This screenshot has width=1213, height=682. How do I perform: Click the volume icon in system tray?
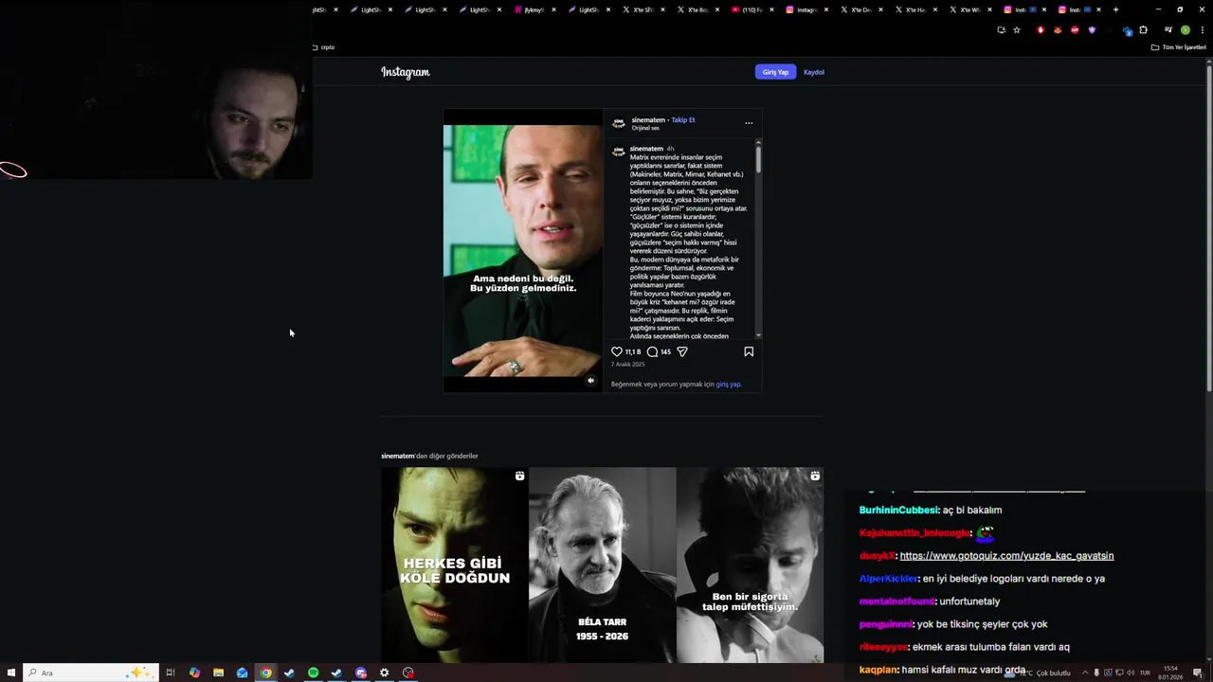tap(1132, 673)
